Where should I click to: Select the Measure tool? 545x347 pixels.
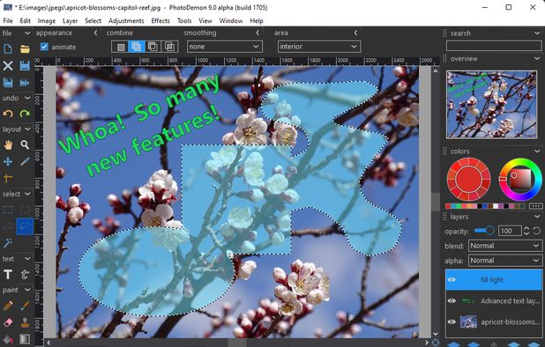coord(8,178)
